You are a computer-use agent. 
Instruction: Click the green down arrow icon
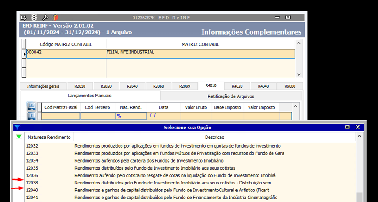pyautogui.click(x=19, y=137)
